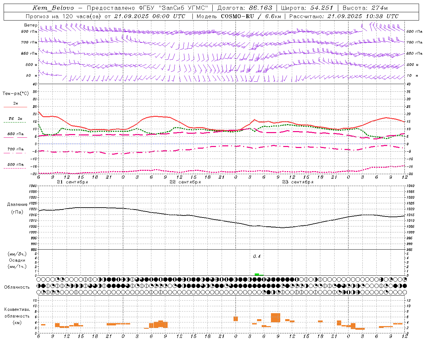Viewport: 424px width, 339px height.
Task: Click the 23 сентября date label
Action: point(297,182)
